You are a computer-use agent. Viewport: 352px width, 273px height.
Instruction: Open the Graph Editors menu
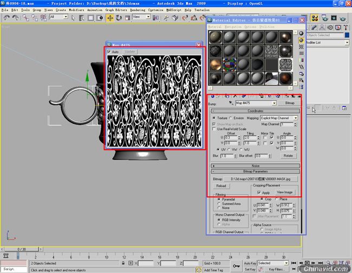(116, 10)
